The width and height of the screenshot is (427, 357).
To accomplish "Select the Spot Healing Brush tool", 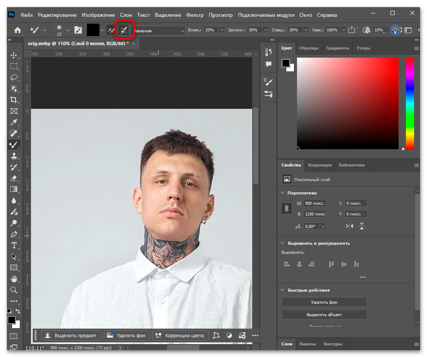I will coord(14,133).
